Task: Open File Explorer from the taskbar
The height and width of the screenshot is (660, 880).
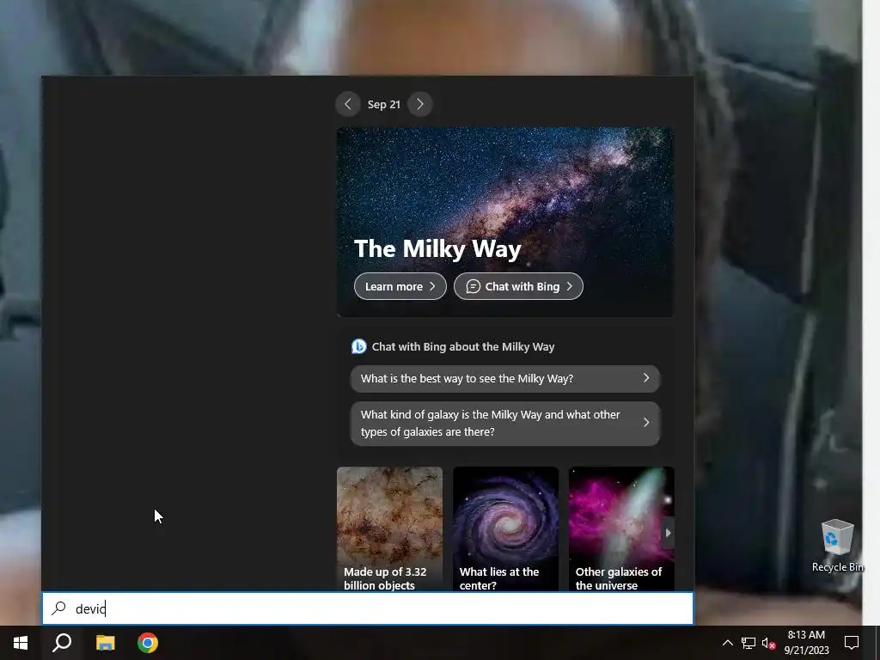Action: coord(105,643)
